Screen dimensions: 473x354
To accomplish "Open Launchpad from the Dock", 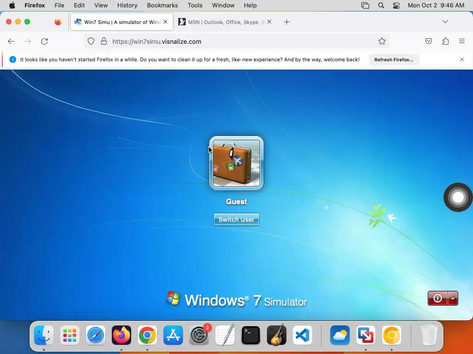I will pos(70,335).
